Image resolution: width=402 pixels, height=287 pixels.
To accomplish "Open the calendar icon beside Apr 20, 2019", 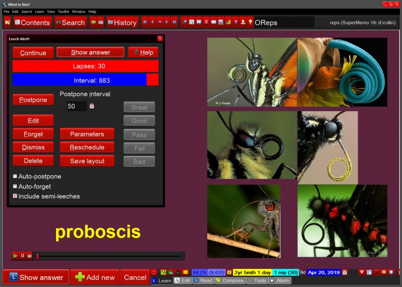I will click(x=345, y=272).
